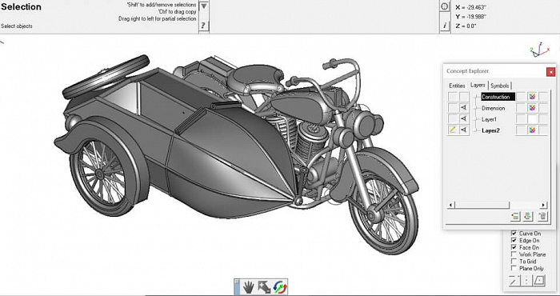Click the Concept Explorer scrollbar right arrow
This screenshot has height=296, width=560.
pyautogui.click(x=543, y=206)
